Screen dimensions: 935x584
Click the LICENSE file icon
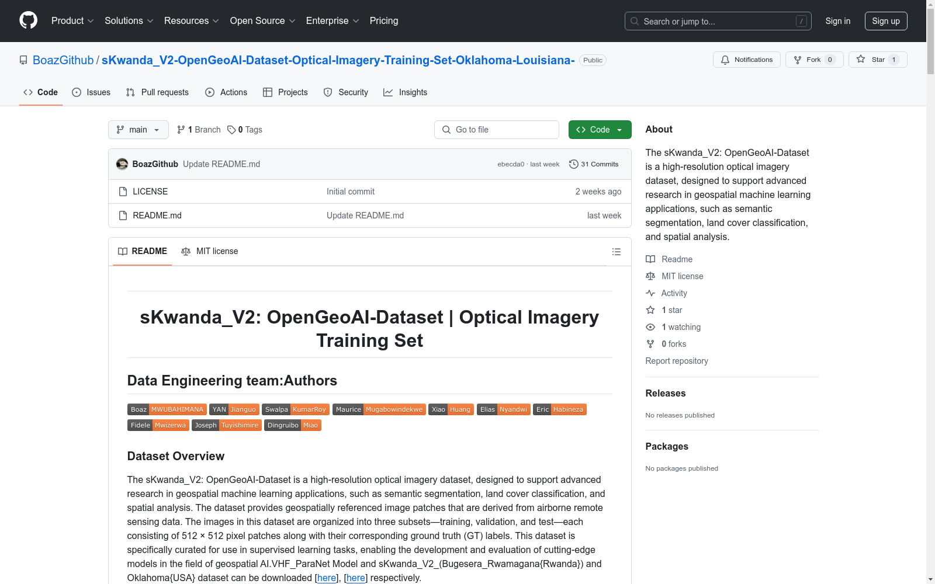[123, 192]
